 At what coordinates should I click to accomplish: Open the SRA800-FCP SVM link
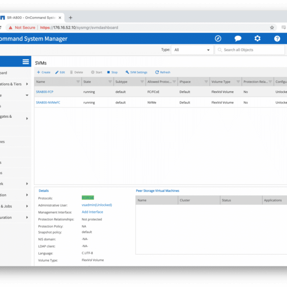pyautogui.click(x=45, y=92)
